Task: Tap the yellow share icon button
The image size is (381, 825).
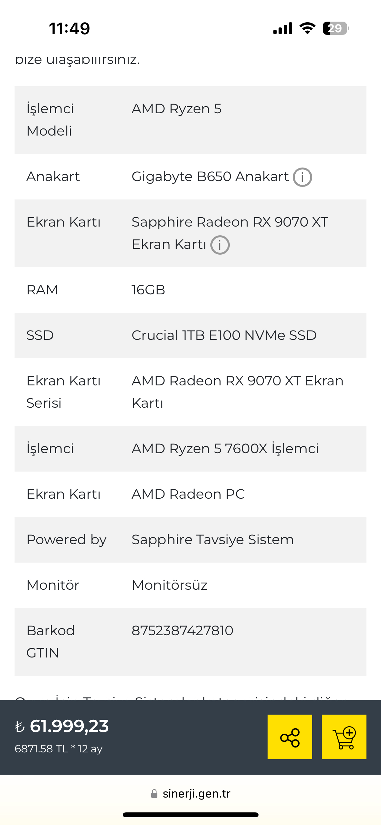Action: click(x=290, y=737)
